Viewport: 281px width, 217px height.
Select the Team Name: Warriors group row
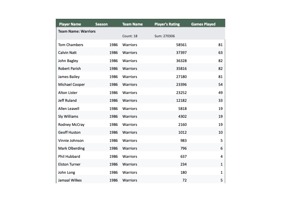click(77, 31)
